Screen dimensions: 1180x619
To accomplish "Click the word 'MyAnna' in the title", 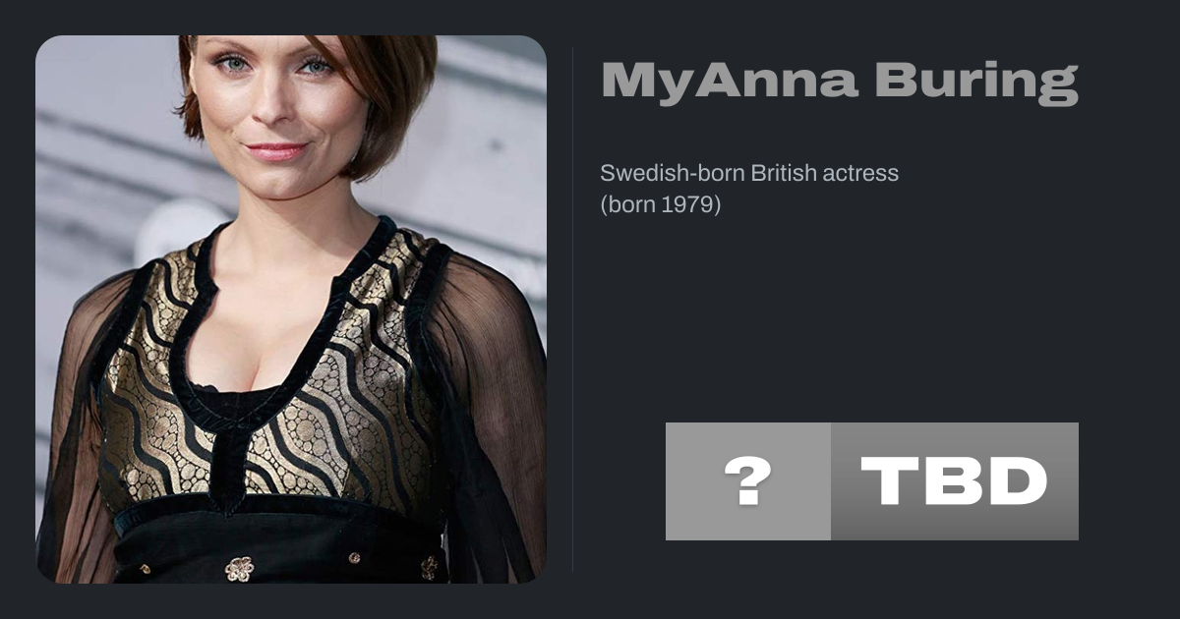I will point(728,81).
